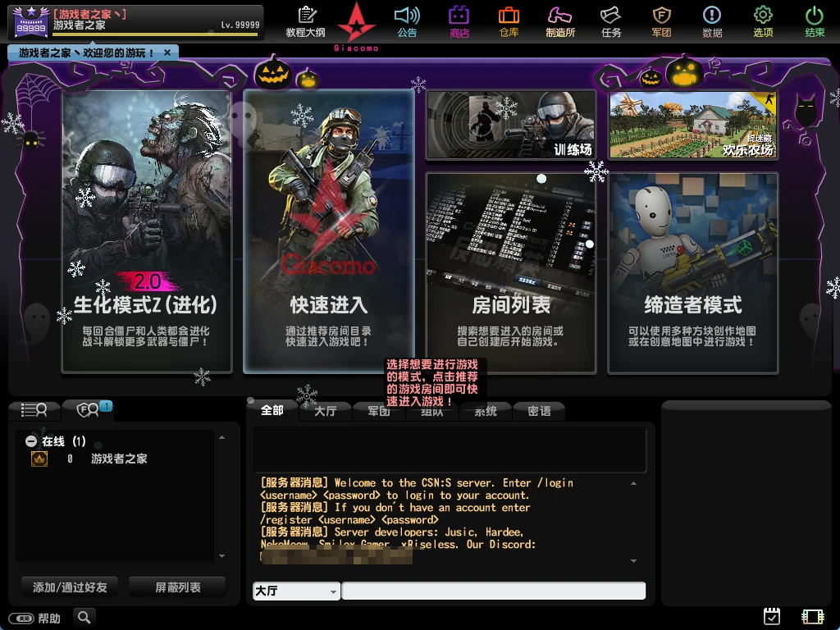The width and height of the screenshot is (840, 630).
Task: Open the clan members tab with badge 1
Action: tap(88, 408)
